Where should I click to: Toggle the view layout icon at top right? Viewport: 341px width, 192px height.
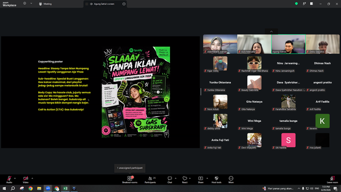point(312,4)
